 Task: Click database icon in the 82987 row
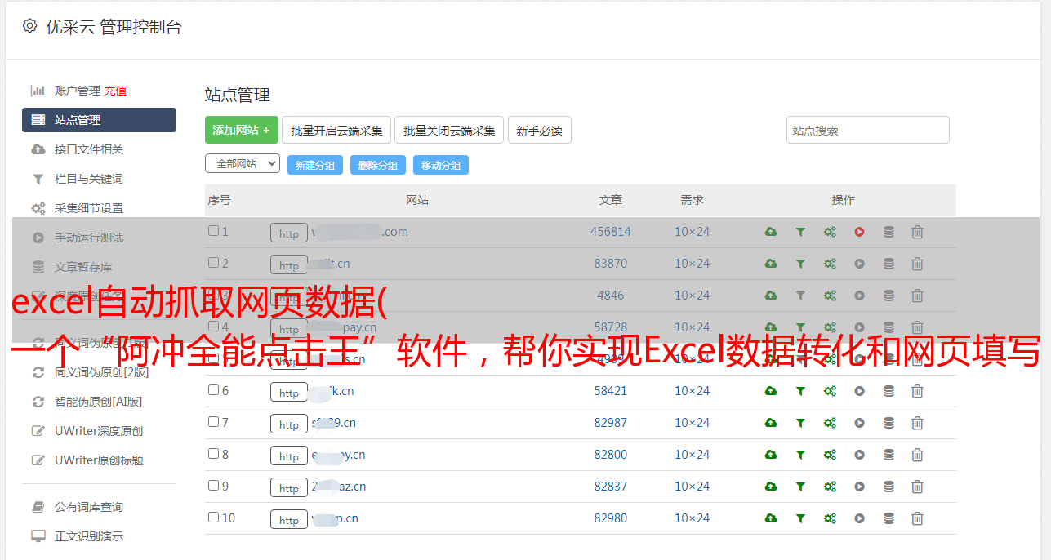pyautogui.click(x=888, y=423)
